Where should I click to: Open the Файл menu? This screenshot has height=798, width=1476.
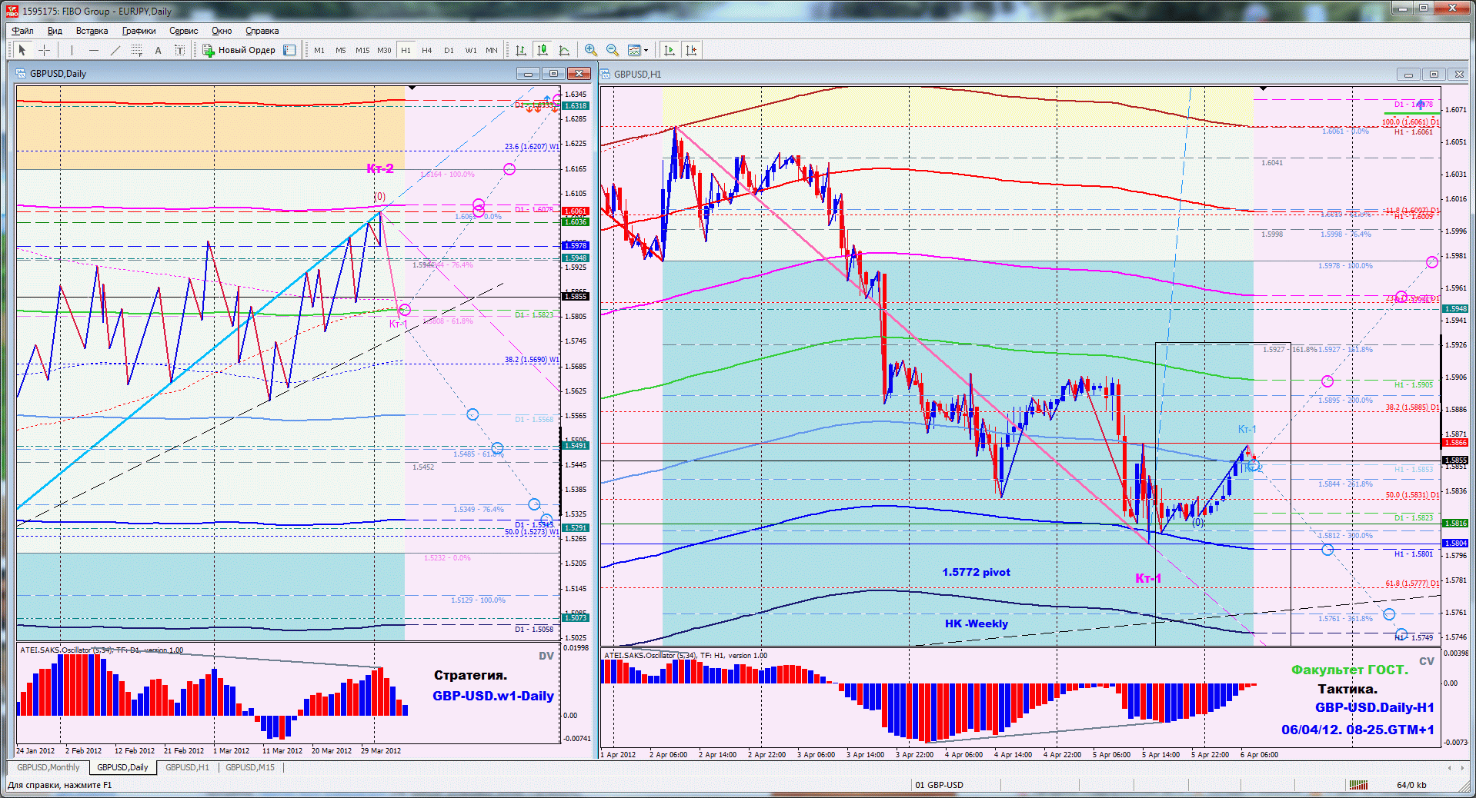pyautogui.click(x=22, y=31)
